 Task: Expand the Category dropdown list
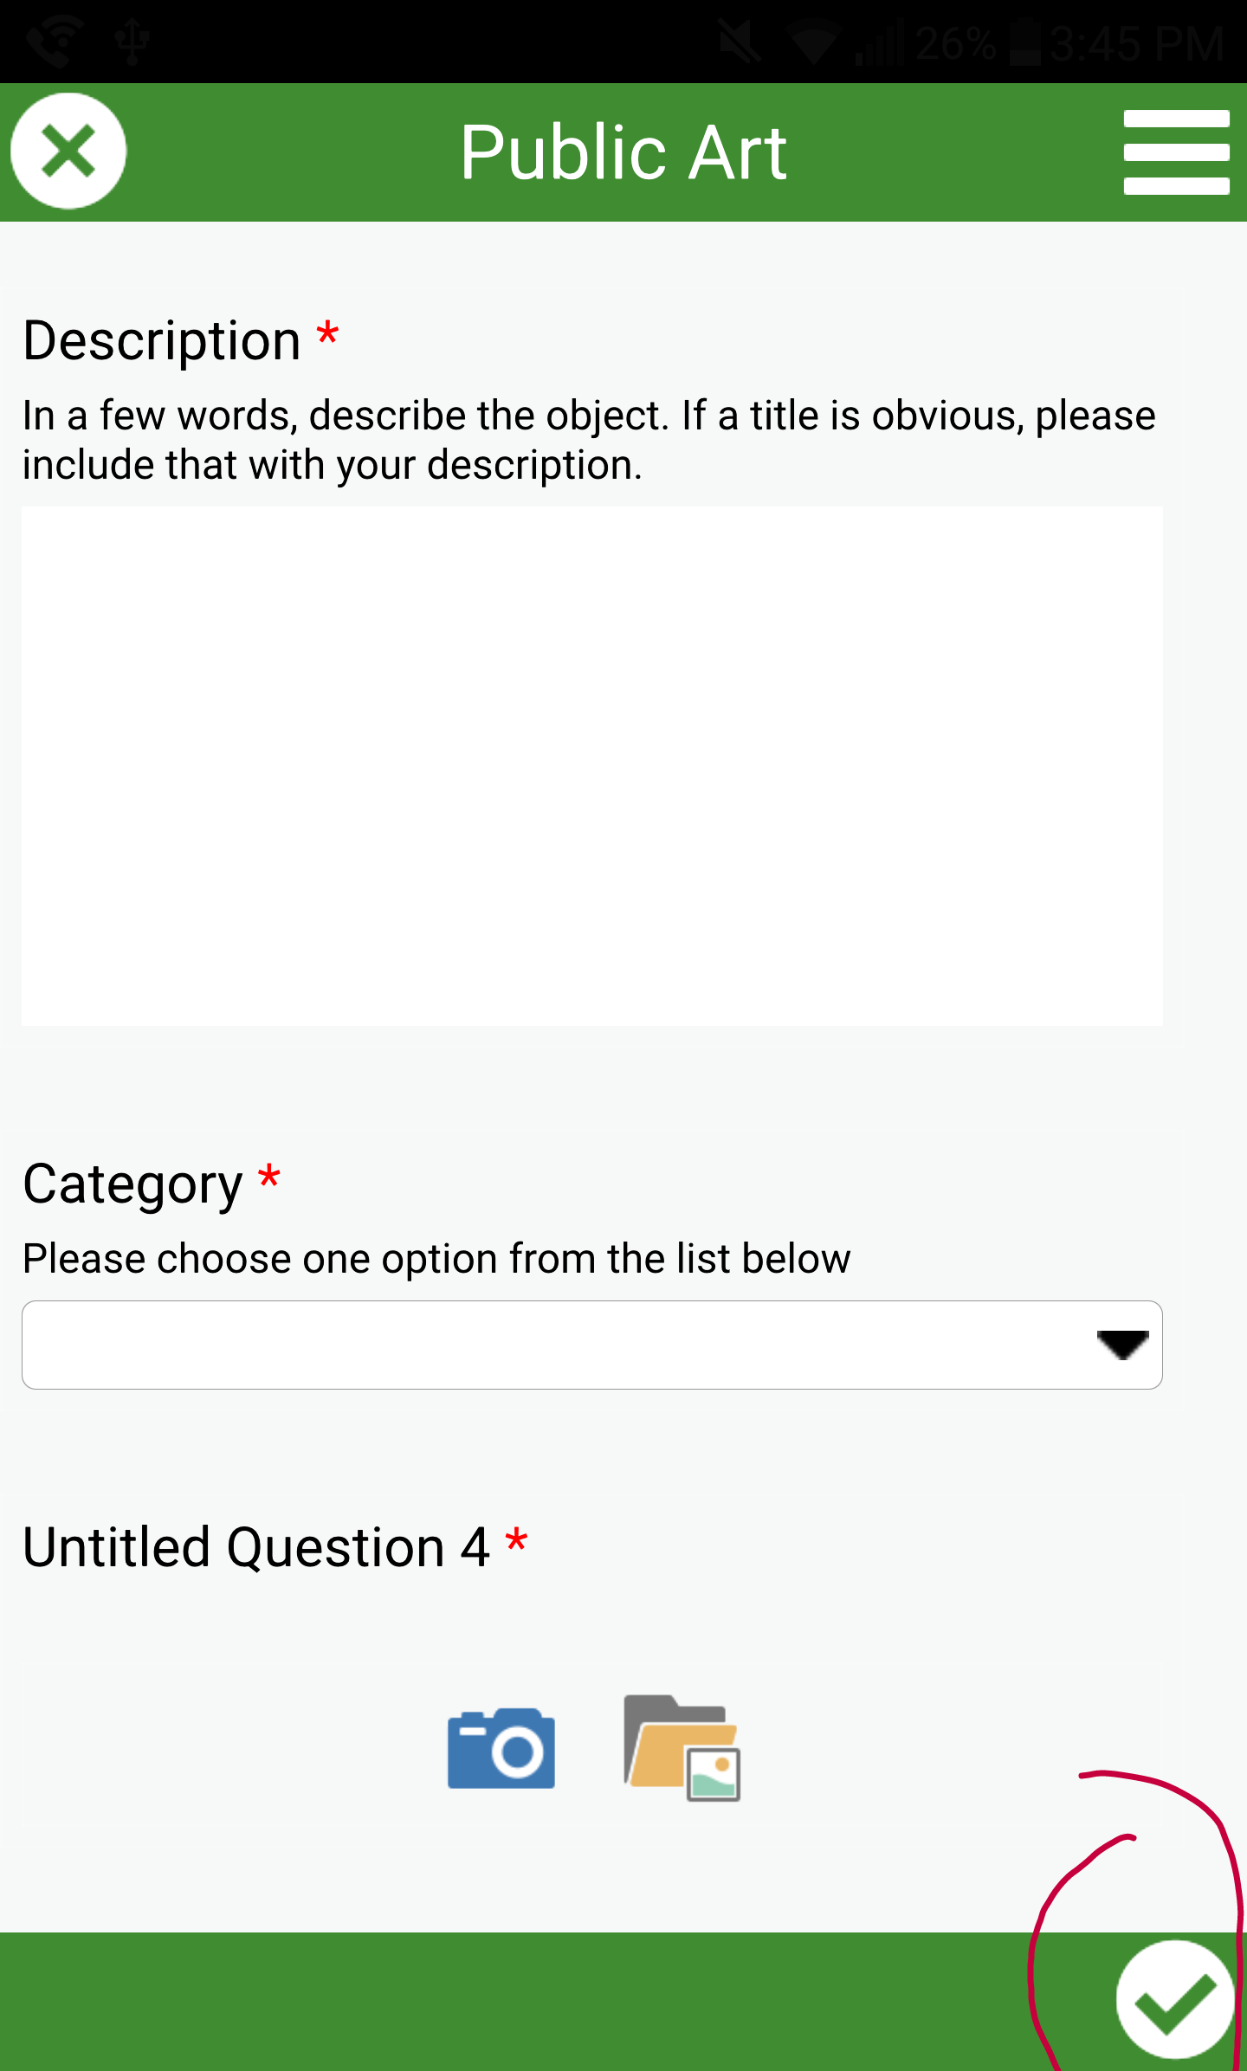(x=592, y=1345)
